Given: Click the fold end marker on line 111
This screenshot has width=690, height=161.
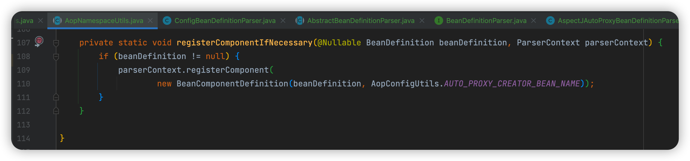Looking at the screenshot, I should point(56,97).
